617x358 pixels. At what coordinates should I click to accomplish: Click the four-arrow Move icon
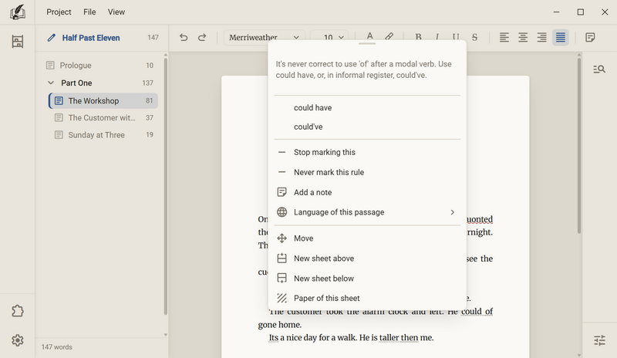(x=282, y=238)
